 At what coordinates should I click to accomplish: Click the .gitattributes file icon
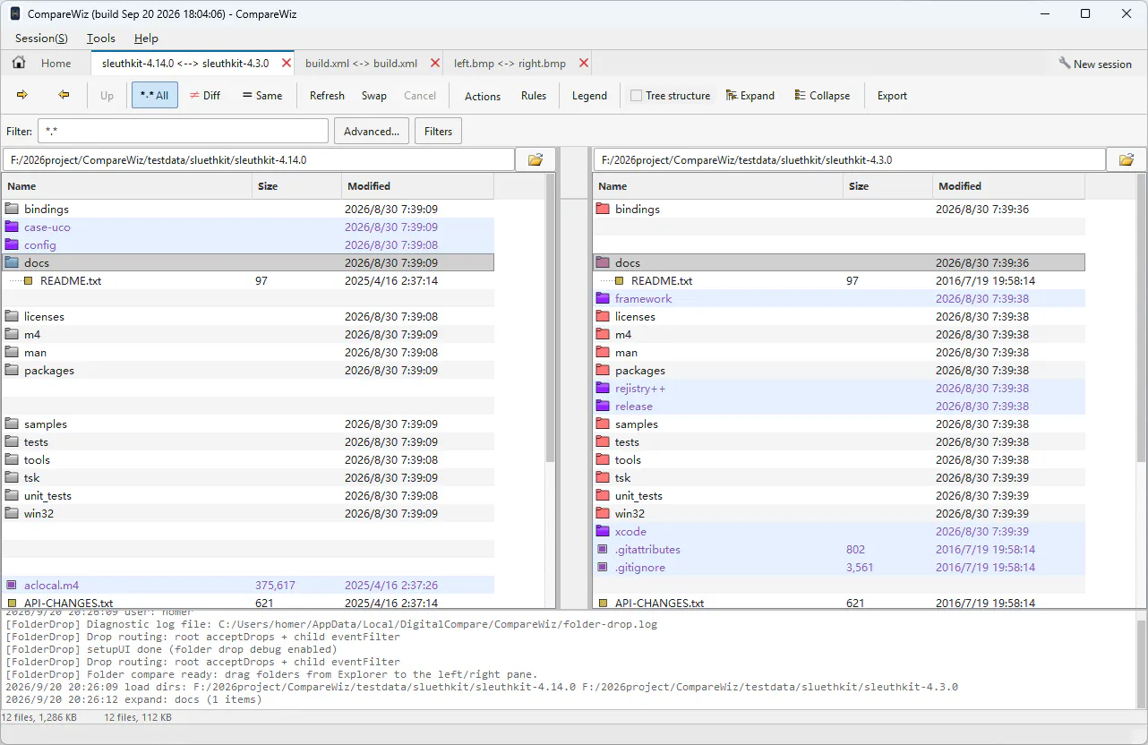[603, 549]
